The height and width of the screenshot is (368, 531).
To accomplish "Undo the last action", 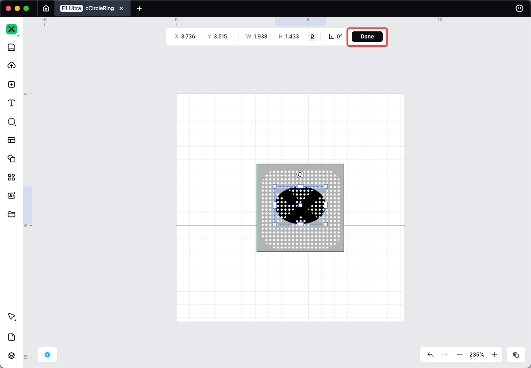I will pos(431,355).
